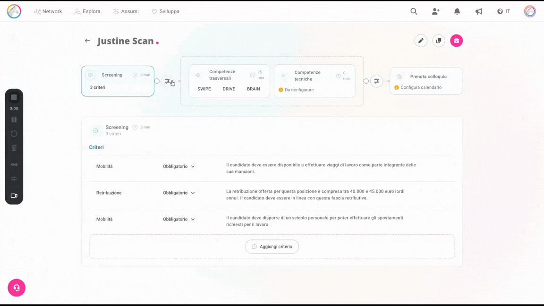
Task: Toggle the camera in recording toolbar
Action: pos(14,195)
